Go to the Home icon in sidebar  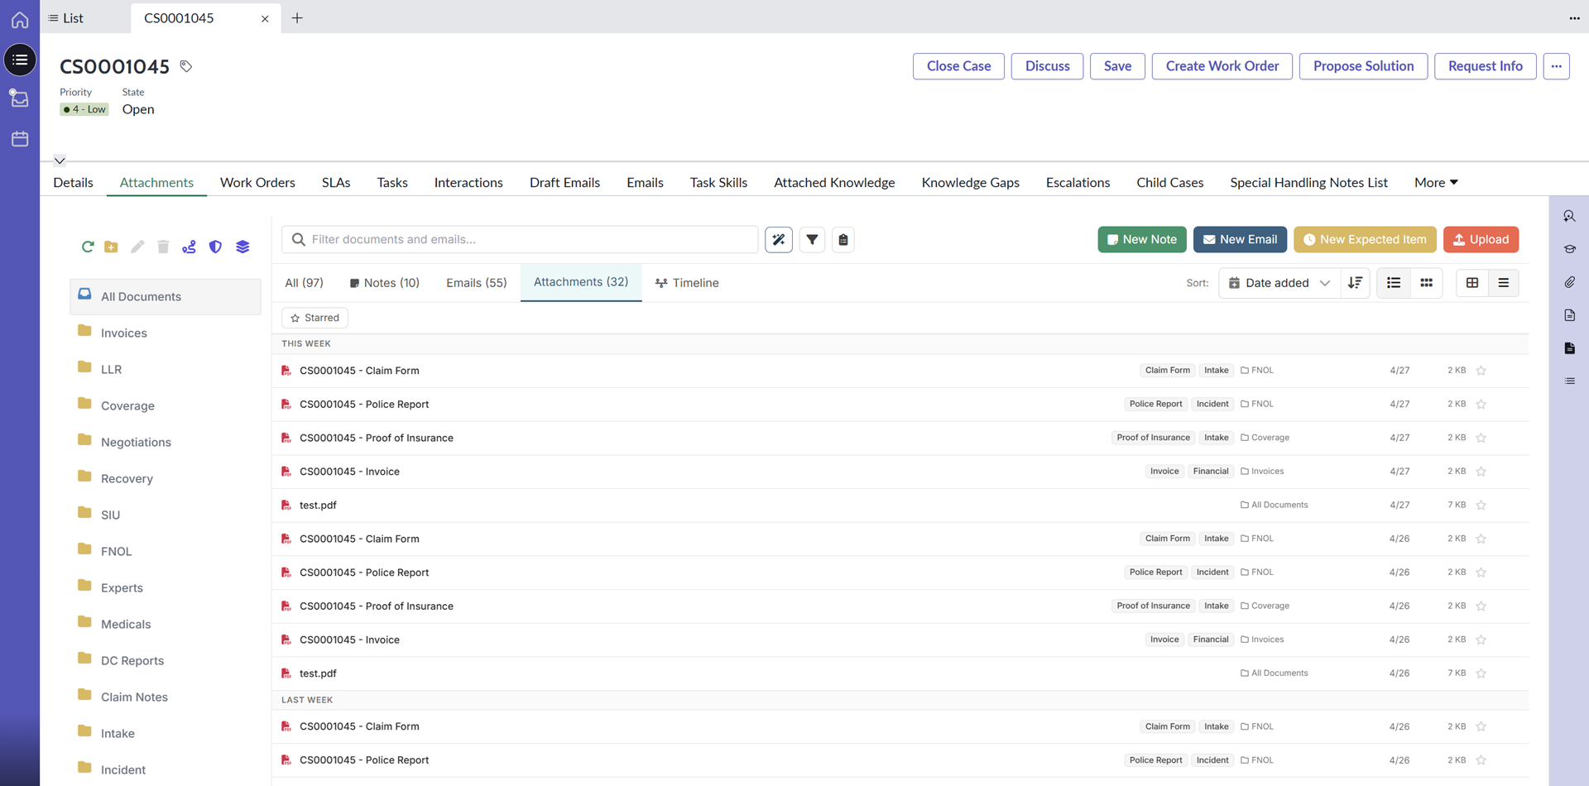click(x=20, y=19)
